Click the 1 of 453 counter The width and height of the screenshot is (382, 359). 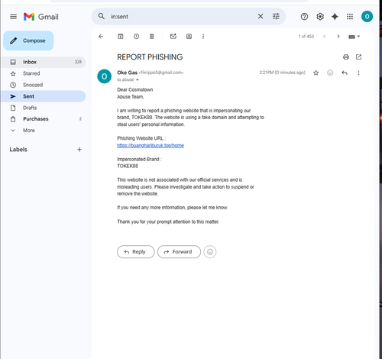click(306, 37)
